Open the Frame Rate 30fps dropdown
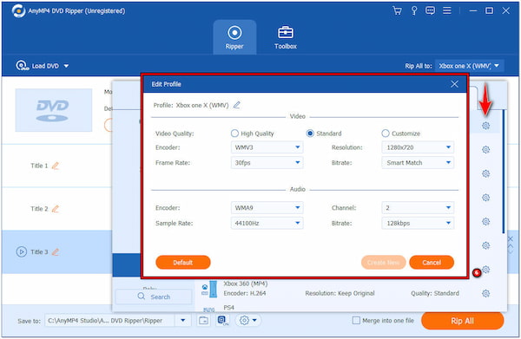The width and height of the screenshot is (521, 339). point(267,162)
